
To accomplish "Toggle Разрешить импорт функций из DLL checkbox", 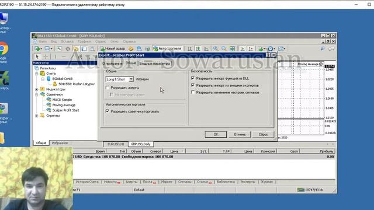I will [193, 78].
